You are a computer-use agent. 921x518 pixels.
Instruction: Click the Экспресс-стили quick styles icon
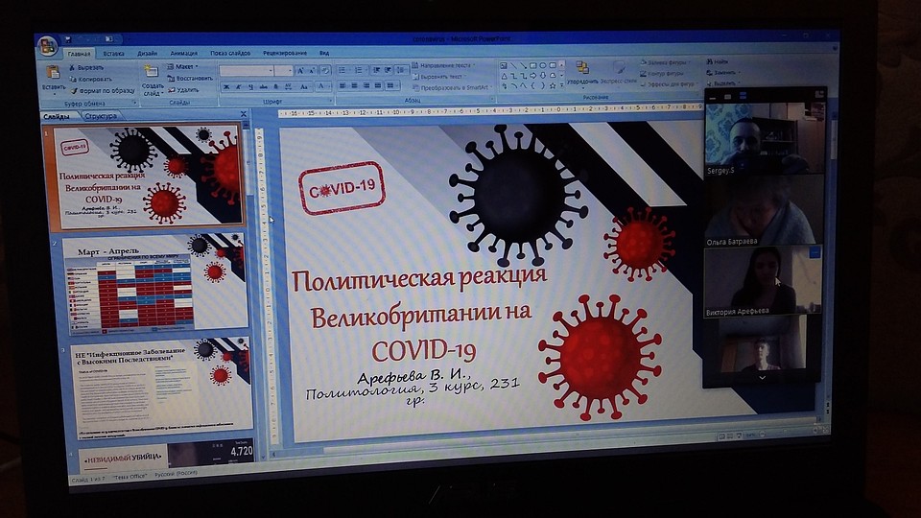coord(619,68)
